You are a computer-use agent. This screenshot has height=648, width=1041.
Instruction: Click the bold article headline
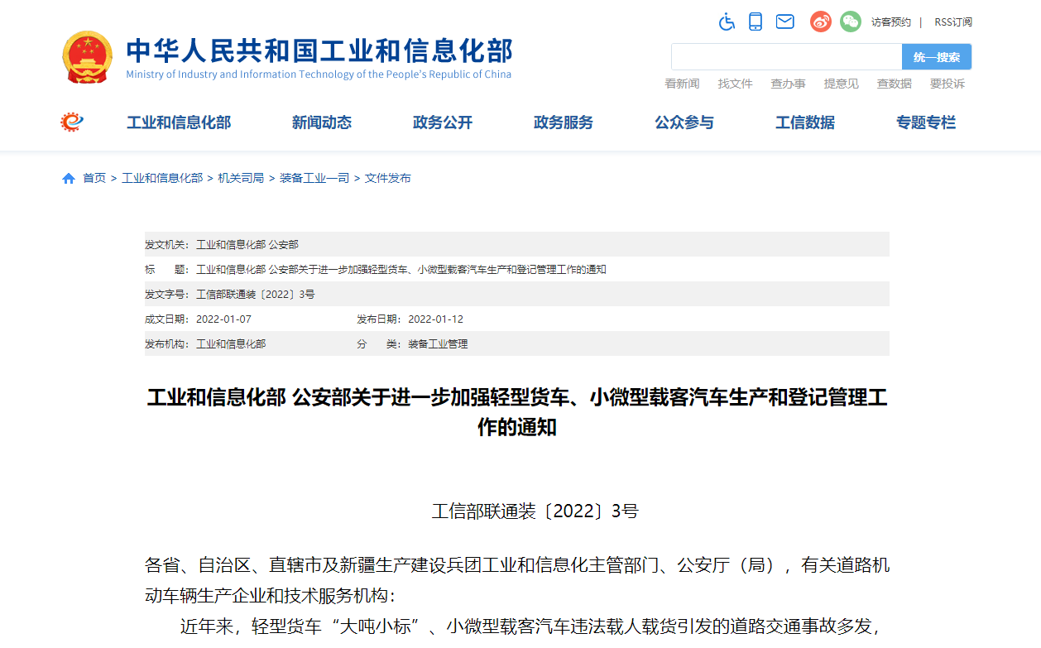tap(517, 412)
